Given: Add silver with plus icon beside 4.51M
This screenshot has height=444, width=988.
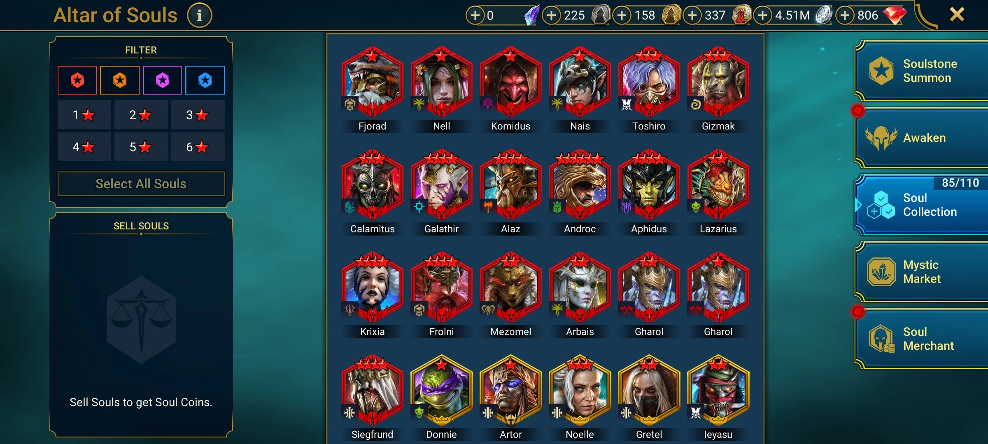Looking at the screenshot, I should point(763,16).
